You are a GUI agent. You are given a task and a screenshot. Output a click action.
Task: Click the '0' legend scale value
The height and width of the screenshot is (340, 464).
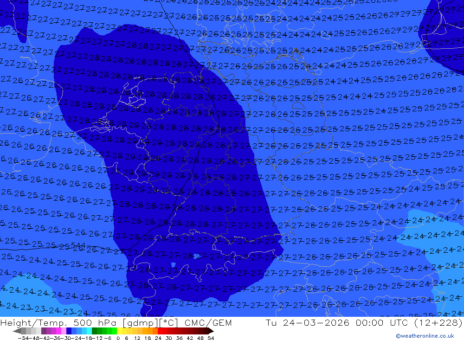tap(118, 338)
